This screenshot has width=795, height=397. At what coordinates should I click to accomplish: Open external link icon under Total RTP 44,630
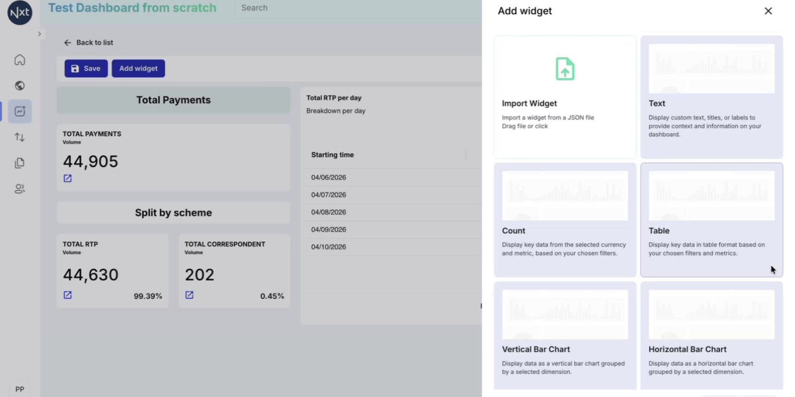click(x=67, y=295)
